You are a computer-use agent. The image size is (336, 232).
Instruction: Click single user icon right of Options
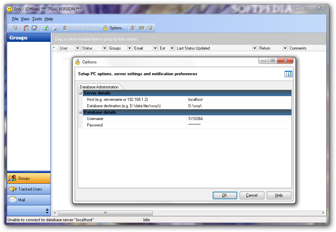[134, 28]
